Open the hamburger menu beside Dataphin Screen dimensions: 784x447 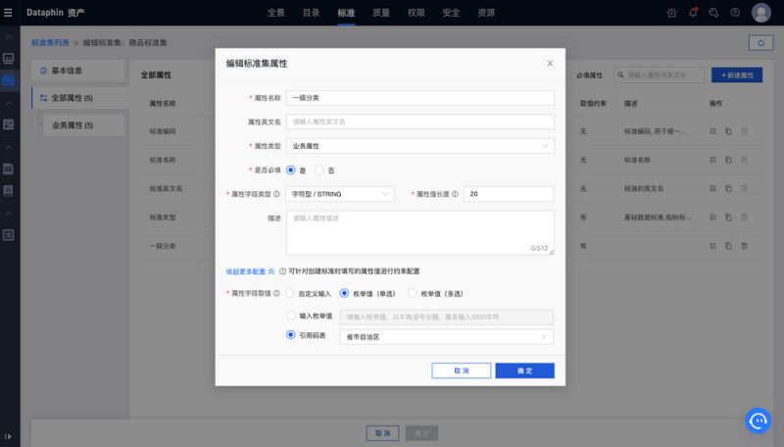click(x=9, y=13)
